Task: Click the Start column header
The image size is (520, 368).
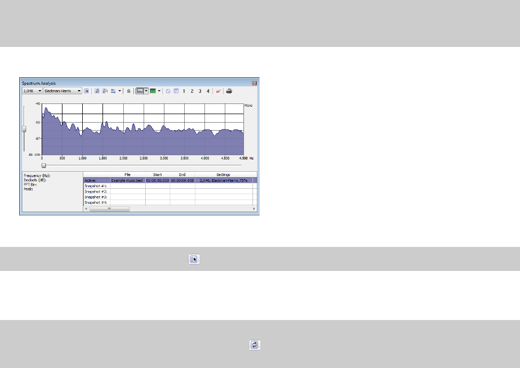Action: (x=157, y=174)
